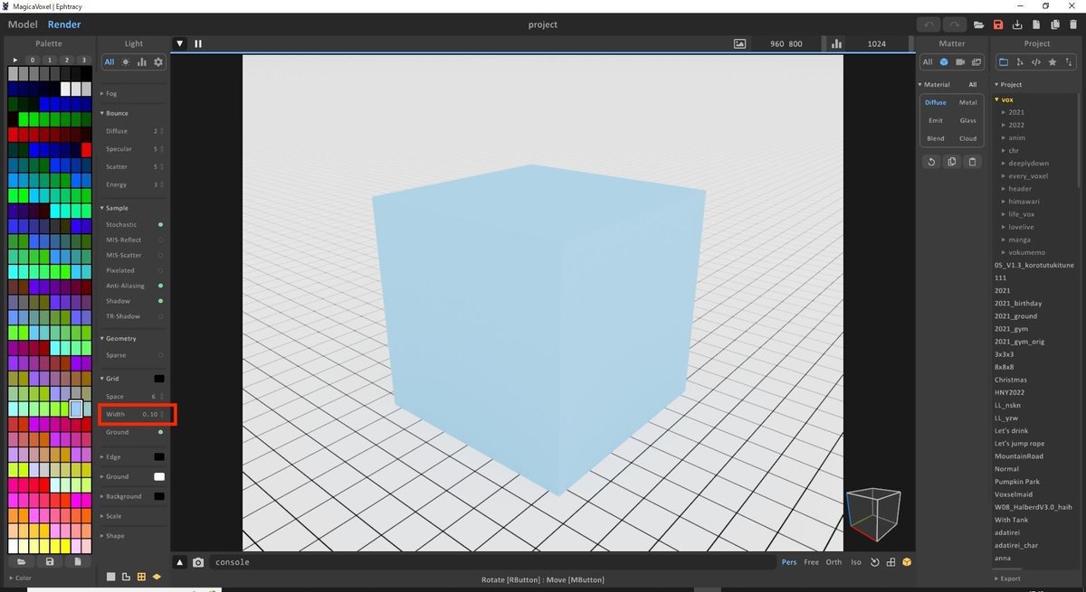This screenshot has height=592, width=1086.
Task: Open the star favorites icon in Project panel
Action: (x=1053, y=62)
